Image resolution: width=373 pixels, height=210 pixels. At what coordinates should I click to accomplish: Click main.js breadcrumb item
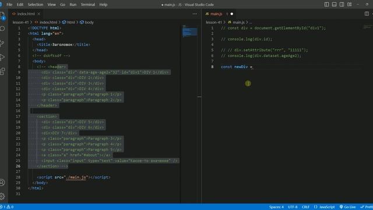(x=238, y=22)
